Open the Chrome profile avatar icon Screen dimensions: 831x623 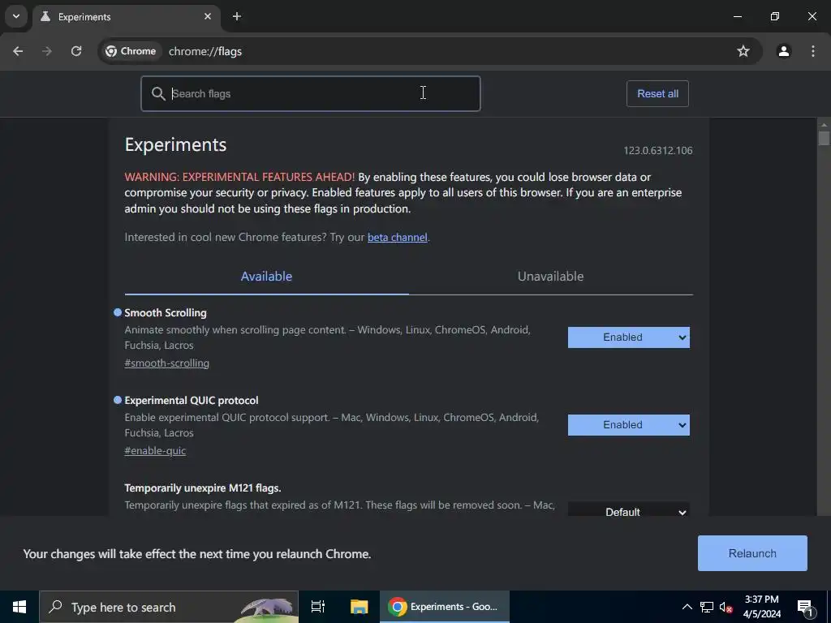[783, 51]
